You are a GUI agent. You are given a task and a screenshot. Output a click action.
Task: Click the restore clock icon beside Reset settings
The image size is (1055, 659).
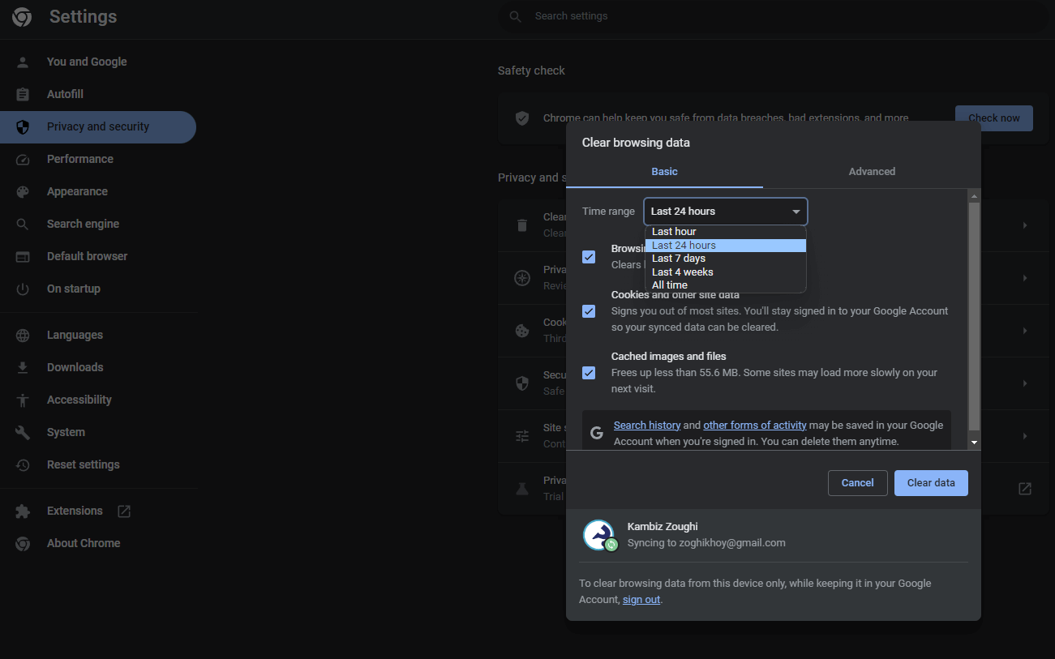point(23,464)
